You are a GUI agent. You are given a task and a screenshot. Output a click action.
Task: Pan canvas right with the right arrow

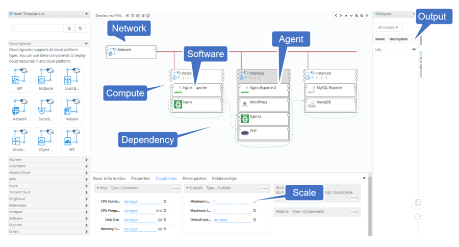click(x=341, y=15)
